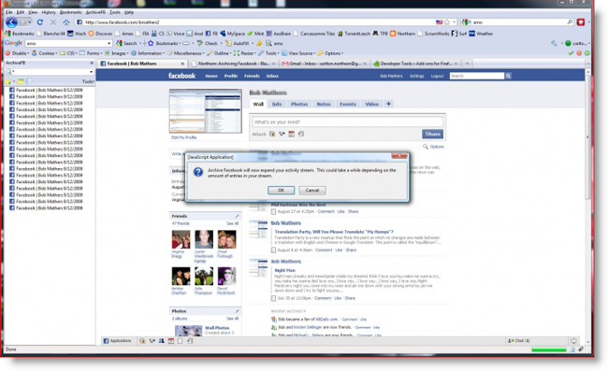Open the History menu

pyautogui.click(x=49, y=12)
